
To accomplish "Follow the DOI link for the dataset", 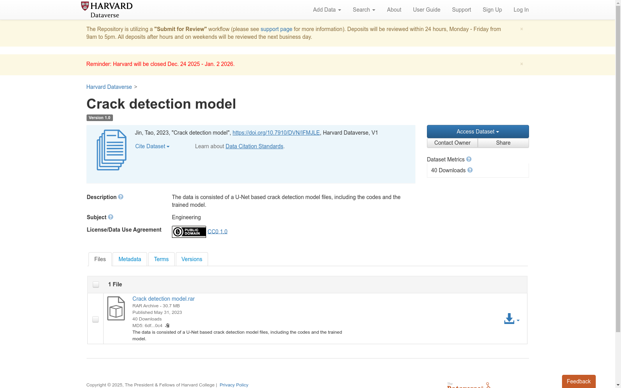I will coord(276,133).
